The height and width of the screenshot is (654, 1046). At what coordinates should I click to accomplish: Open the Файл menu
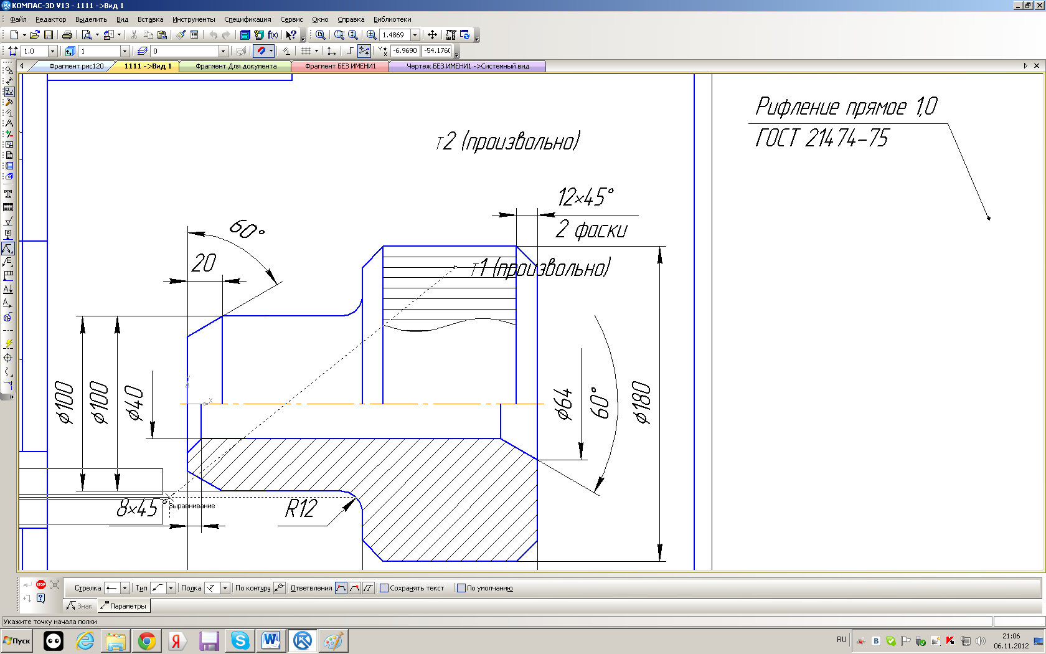tap(18, 19)
